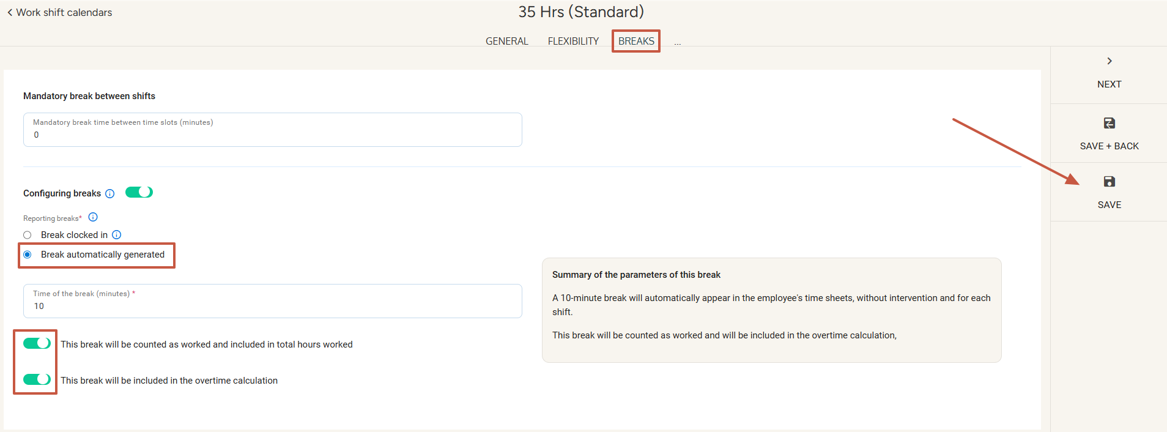Select Break automatically generated radio button
Screen dimensions: 1167x432
coord(28,255)
